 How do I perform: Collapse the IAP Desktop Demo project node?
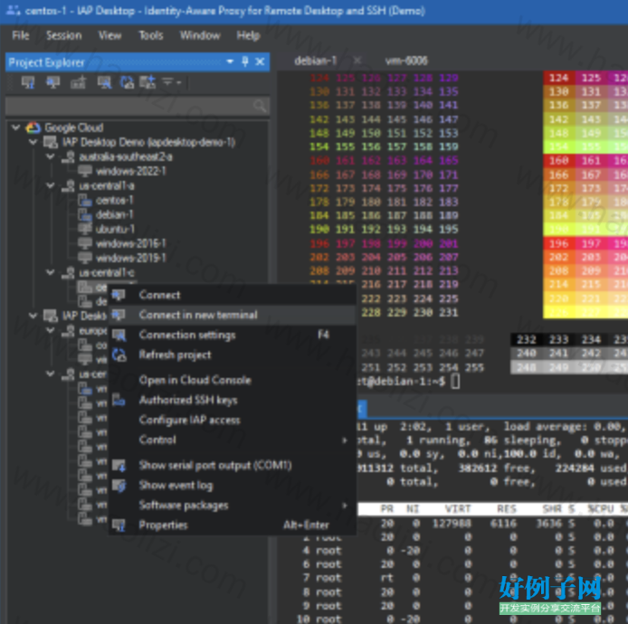[33, 142]
